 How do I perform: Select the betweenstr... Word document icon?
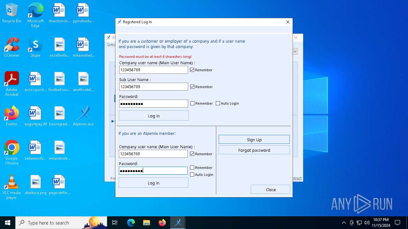[x=35, y=150]
